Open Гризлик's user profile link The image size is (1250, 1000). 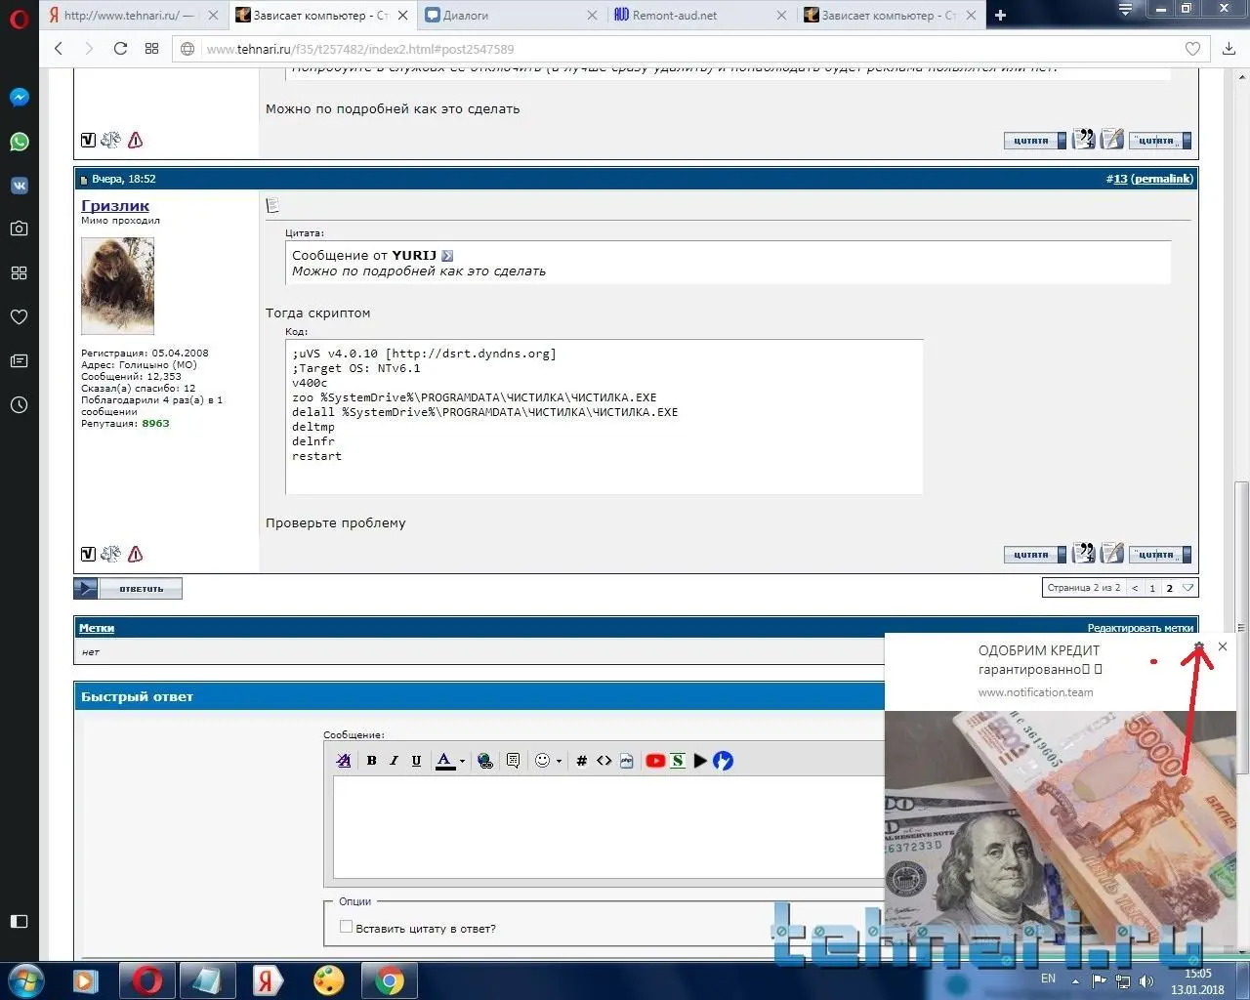click(x=115, y=206)
